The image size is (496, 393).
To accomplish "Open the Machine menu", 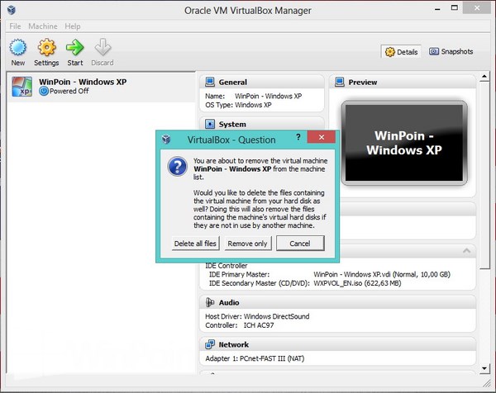I will tap(43, 26).
